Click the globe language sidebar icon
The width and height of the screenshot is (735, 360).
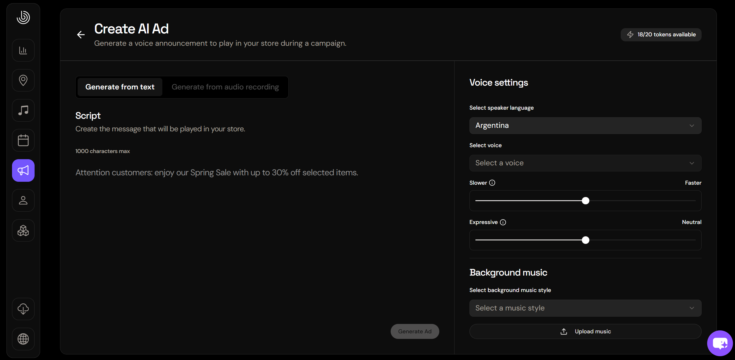[23, 339]
